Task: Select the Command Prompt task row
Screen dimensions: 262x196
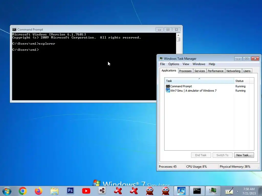Action: tap(209, 86)
